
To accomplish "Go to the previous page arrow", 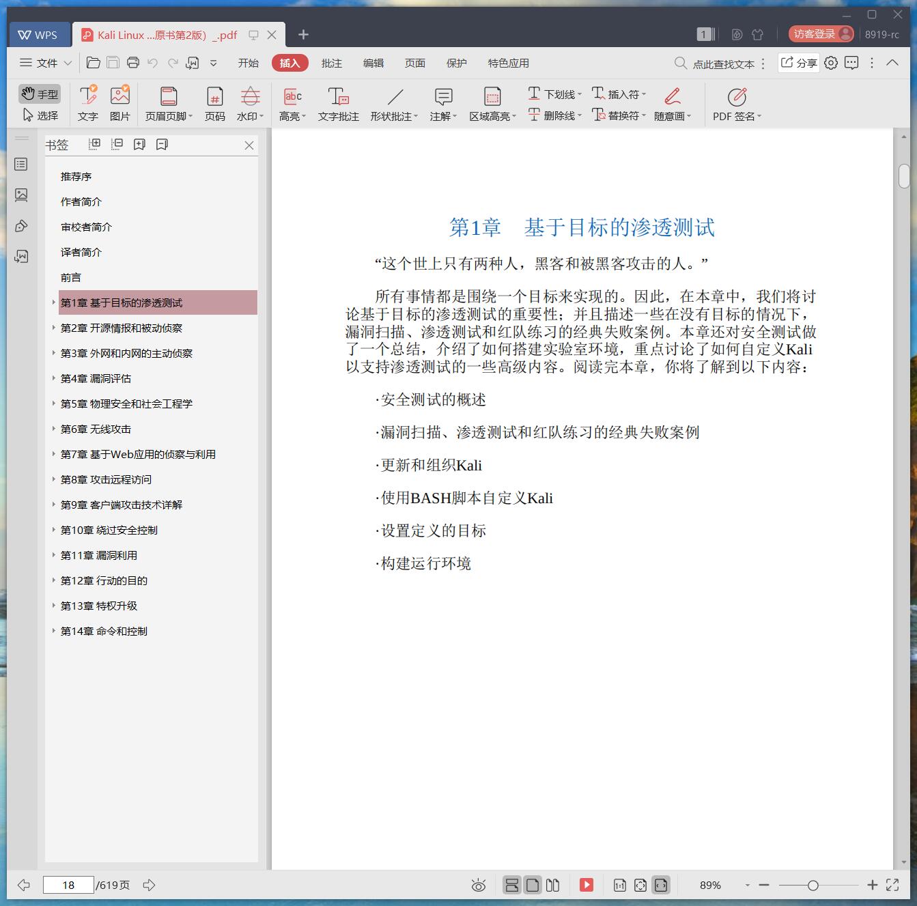I will tap(24, 886).
